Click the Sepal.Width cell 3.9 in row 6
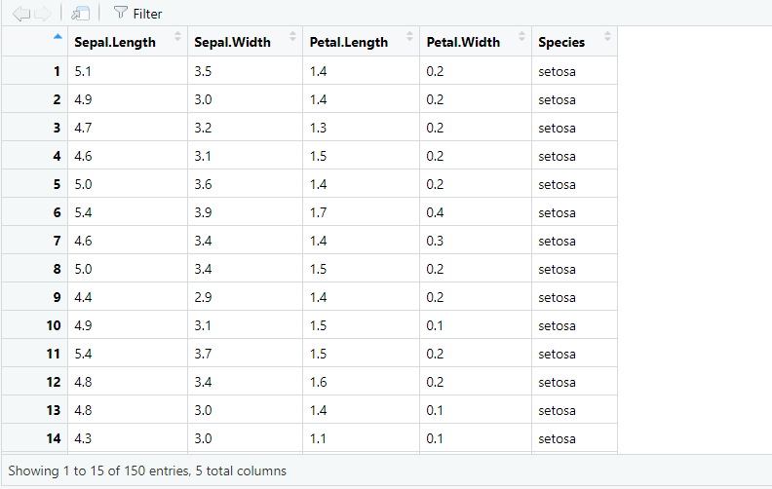772x489 pixels. coord(203,212)
